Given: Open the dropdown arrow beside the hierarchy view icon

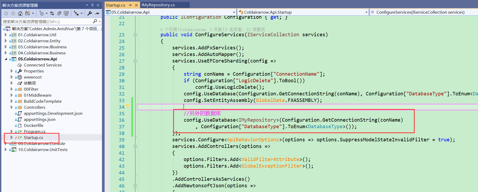Looking at the screenshot, I should pos(81,13).
